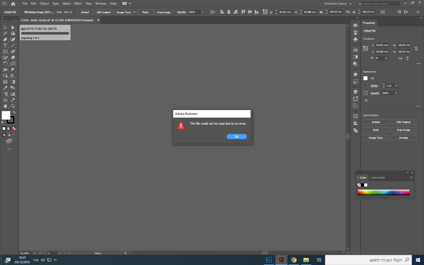Choose the Artboard tool
Viewport: 424px width, 265px height.
[x=5, y=100]
